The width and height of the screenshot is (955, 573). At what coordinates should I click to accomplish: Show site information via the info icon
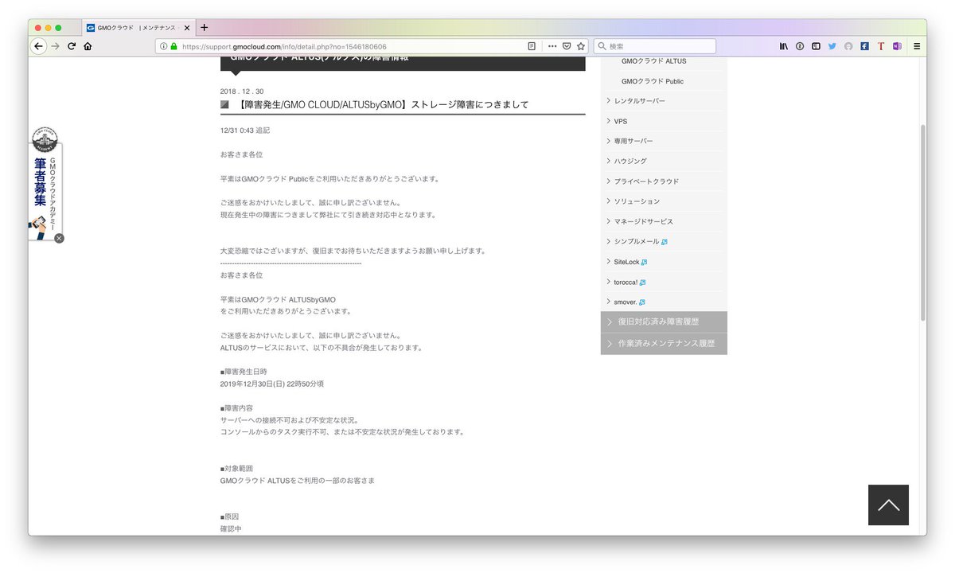point(163,46)
